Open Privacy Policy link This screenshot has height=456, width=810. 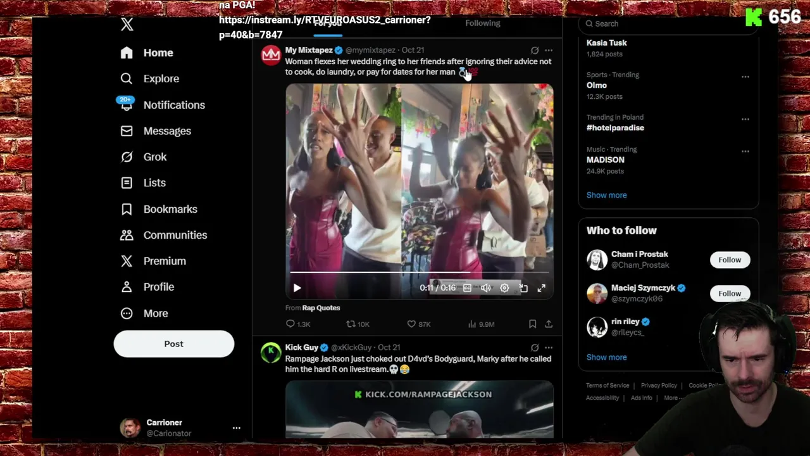[659, 385]
